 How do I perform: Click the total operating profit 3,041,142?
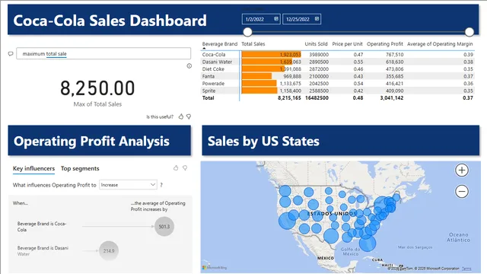point(392,98)
